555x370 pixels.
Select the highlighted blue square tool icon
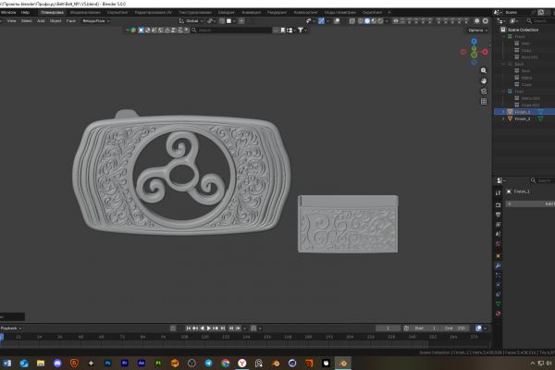point(141,31)
